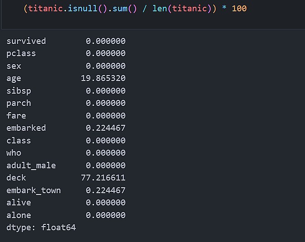Click the deck value 77.216611
The width and height of the screenshot is (305, 242).
coord(103,178)
